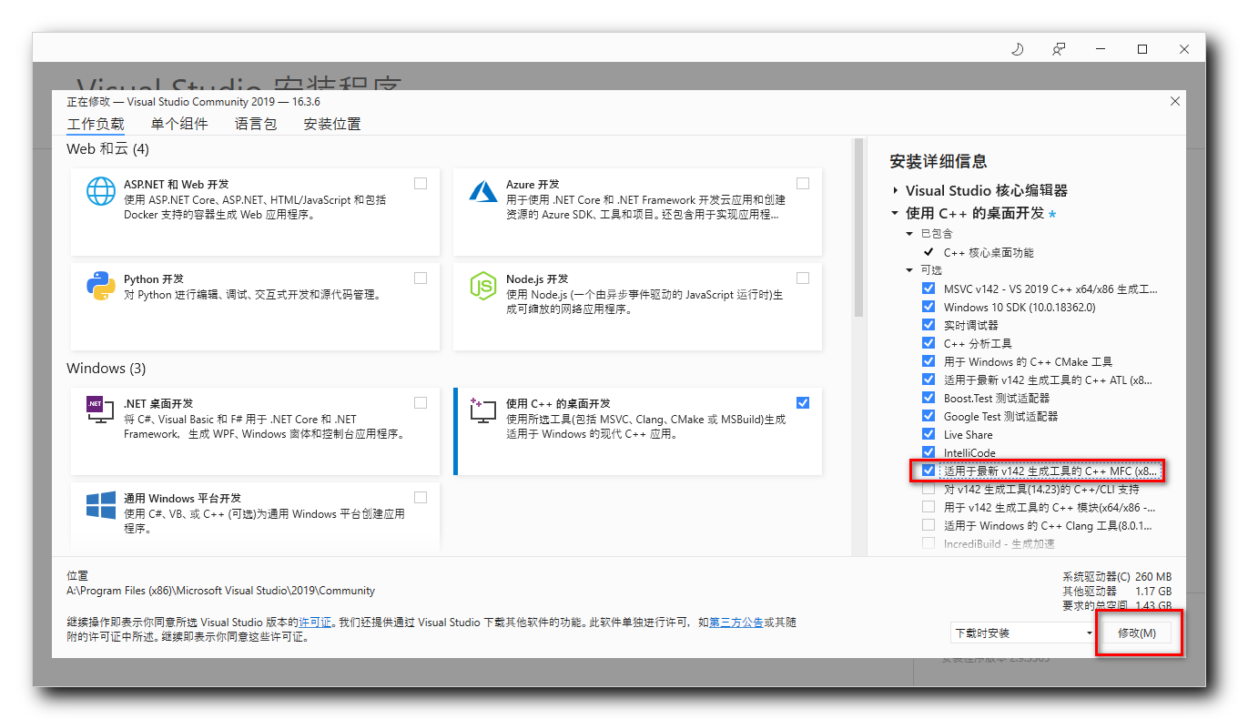
Task: Switch to the 工作负载 tab
Action: click(96, 124)
